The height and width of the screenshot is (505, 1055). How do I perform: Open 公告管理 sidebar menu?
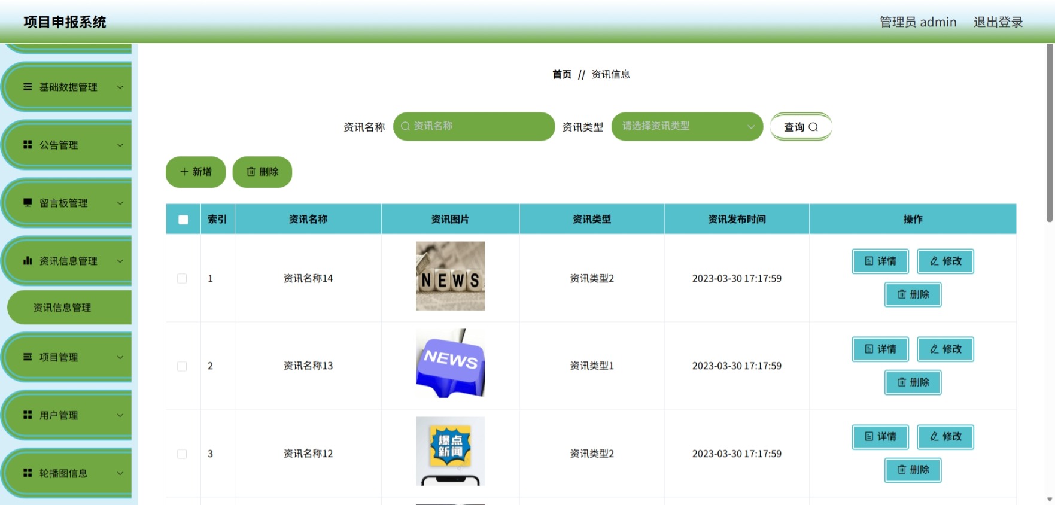point(67,145)
